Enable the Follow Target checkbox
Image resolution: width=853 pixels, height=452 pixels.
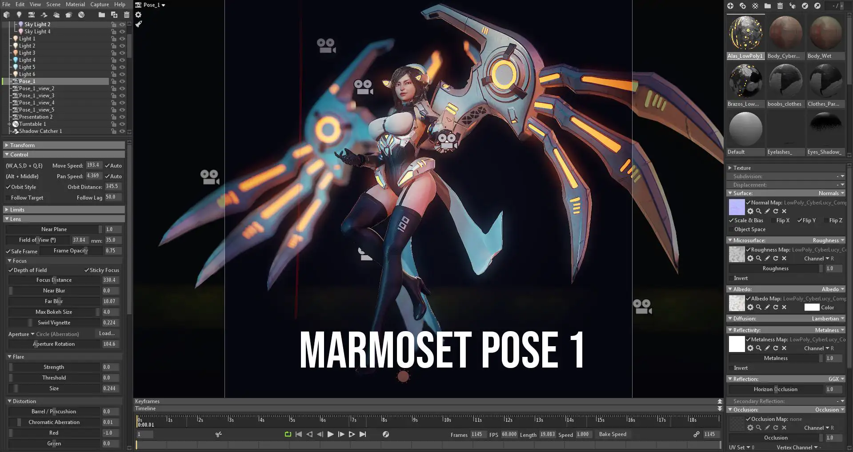tap(8, 198)
